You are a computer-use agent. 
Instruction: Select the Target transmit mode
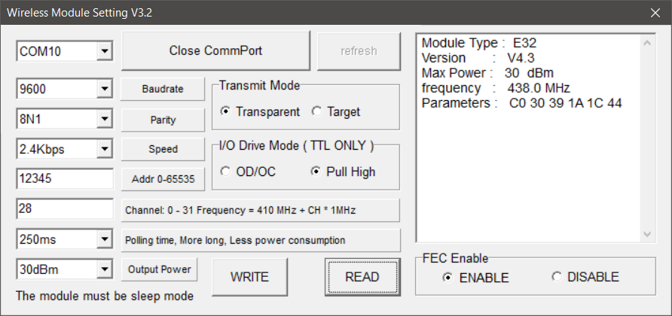coord(316,111)
